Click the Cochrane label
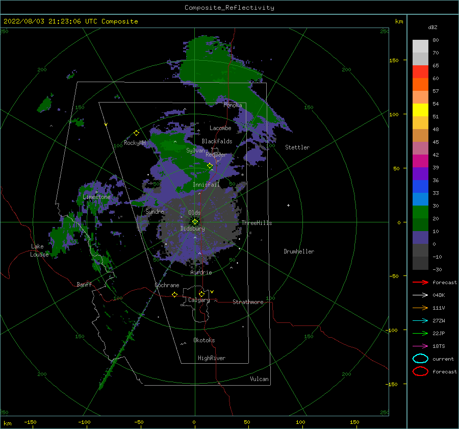 point(167,285)
